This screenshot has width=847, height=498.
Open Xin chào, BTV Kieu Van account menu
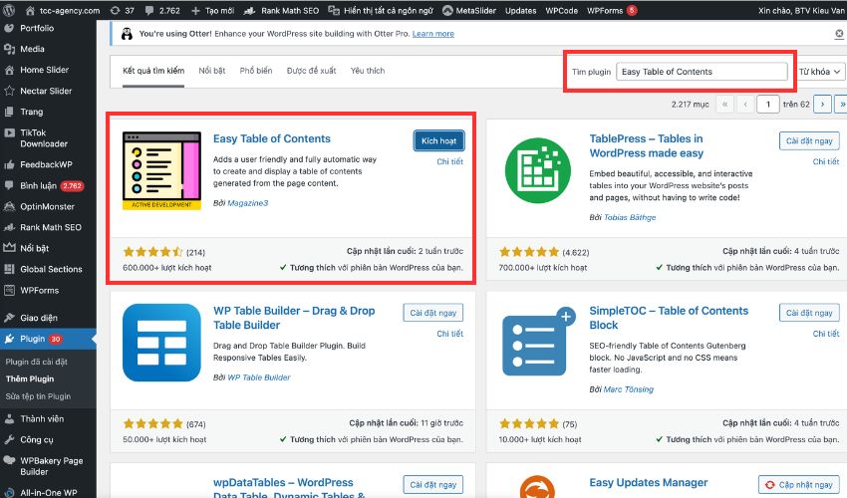point(801,10)
